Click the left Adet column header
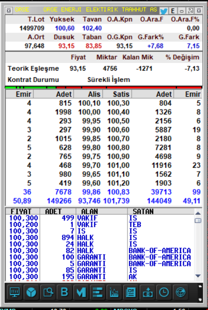 pos(54,94)
